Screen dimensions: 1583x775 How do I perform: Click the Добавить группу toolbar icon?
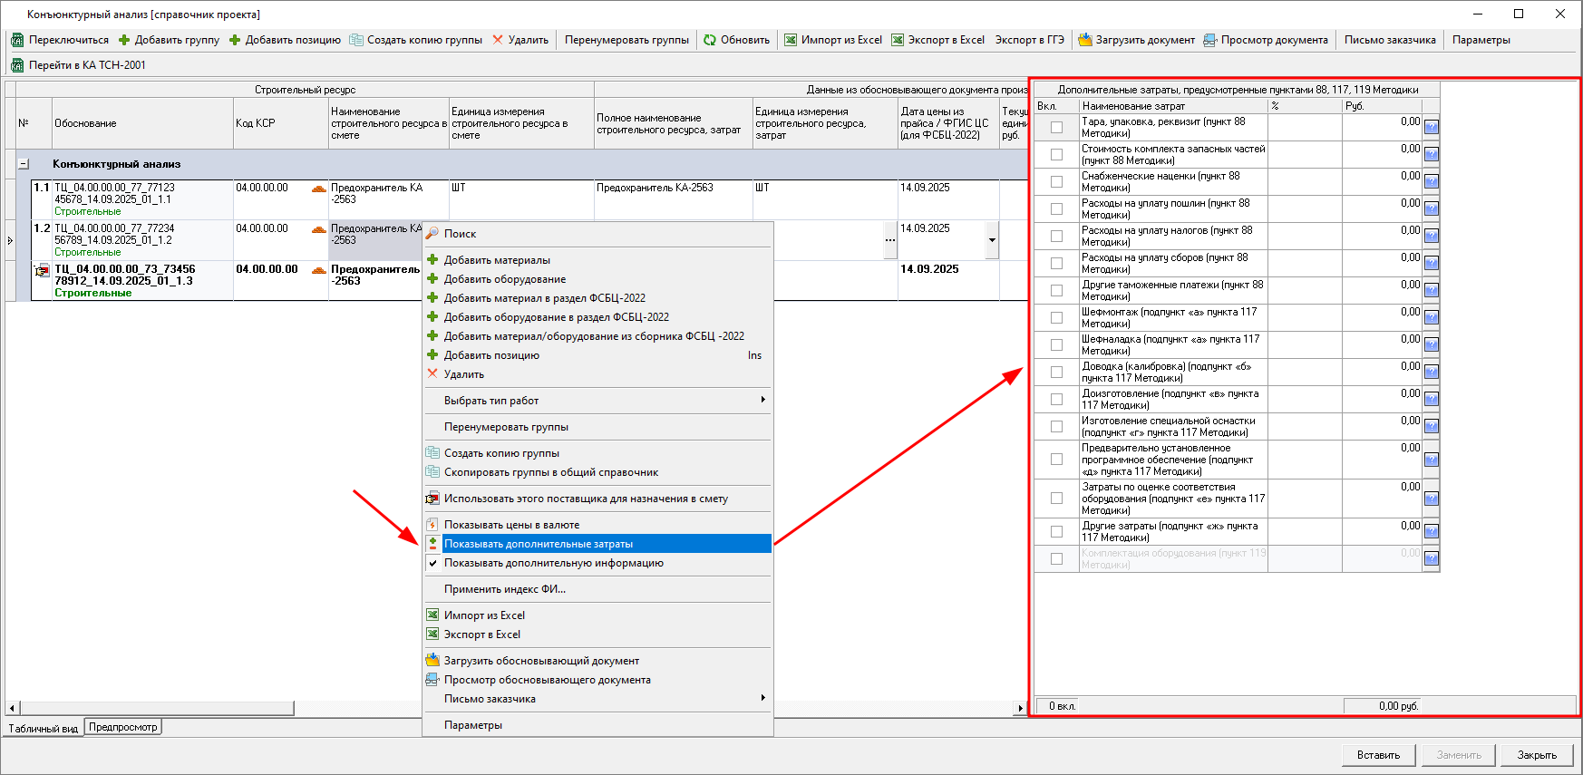pyautogui.click(x=125, y=40)
